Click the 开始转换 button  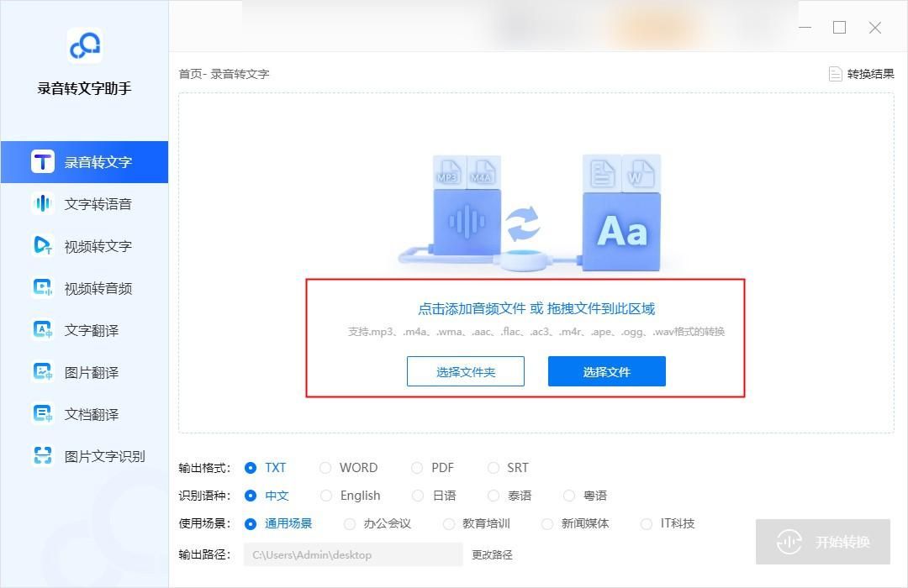823,542
